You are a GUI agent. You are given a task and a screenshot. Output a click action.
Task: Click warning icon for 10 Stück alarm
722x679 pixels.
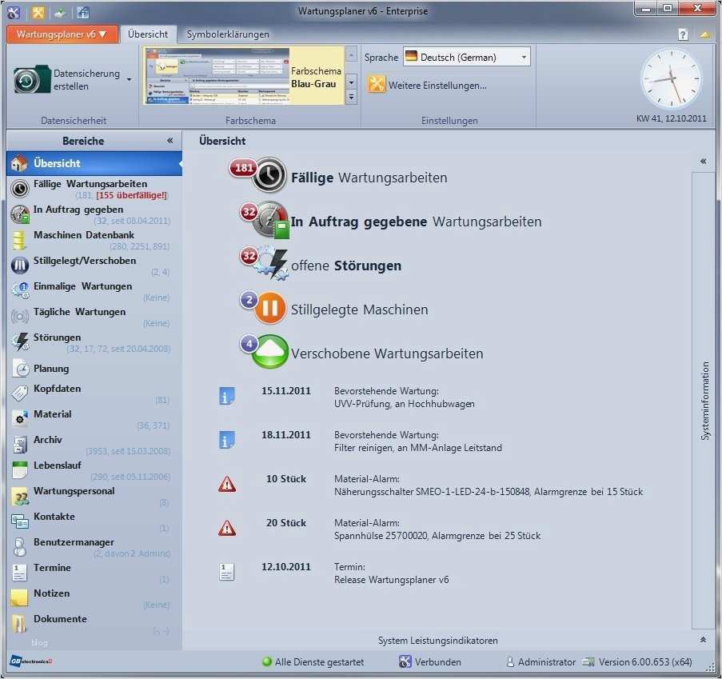[x=227, y=485]
